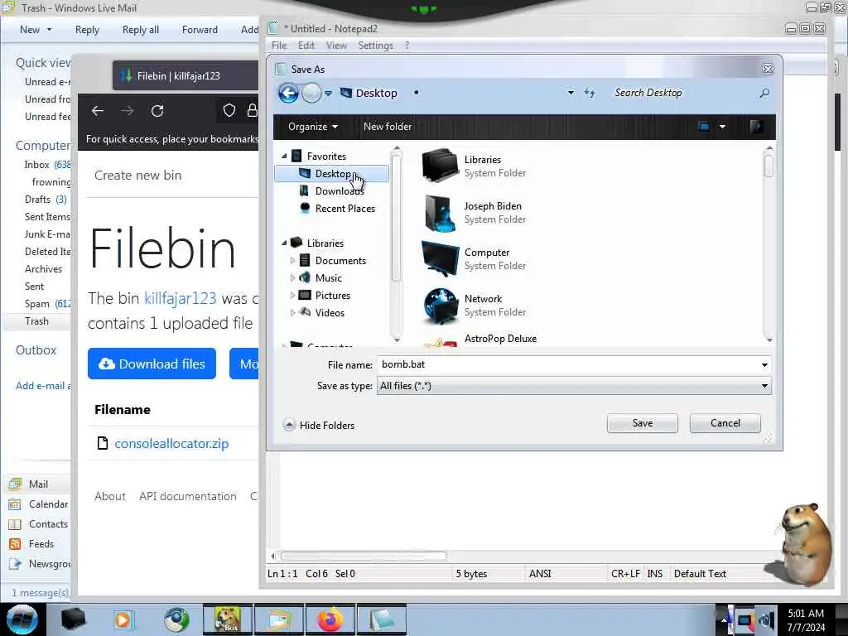848x636 pixels.
Task: Click the About link on Filebin
Action: tap(110, 496)
